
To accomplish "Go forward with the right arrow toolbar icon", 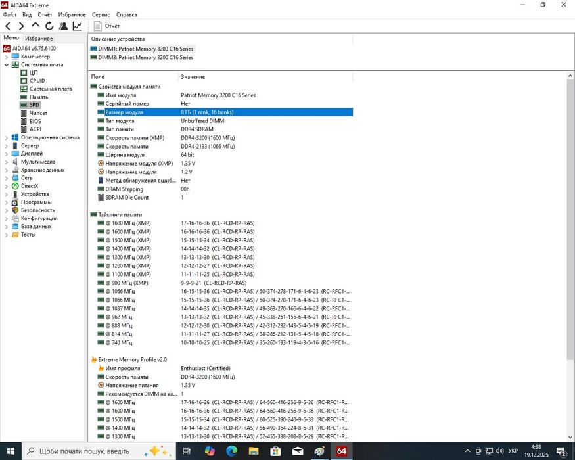I will [21, 26].
